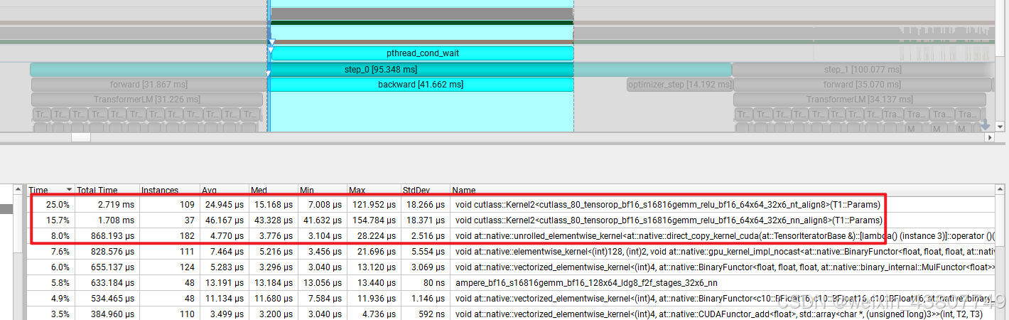Select the 109 instances cell
This screenshot has height=320, width=1009.
(x=169, y=205)
